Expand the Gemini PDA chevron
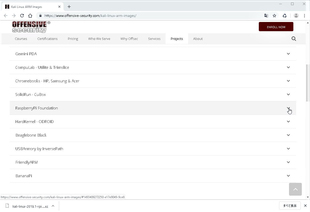The image size is (310, 212). click(x=288, y=54)
